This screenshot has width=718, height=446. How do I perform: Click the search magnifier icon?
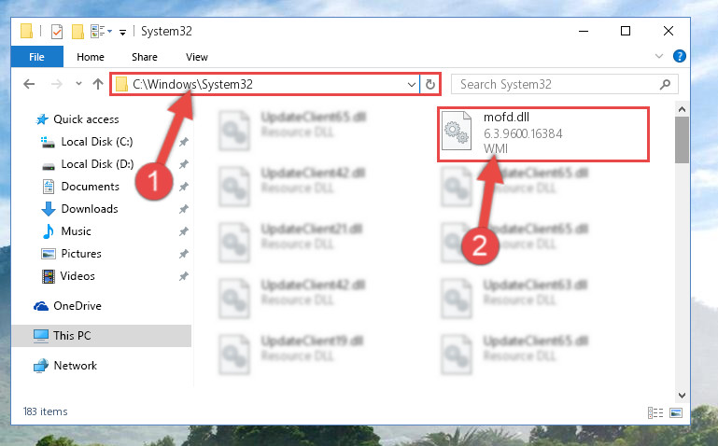coord(665,84)
